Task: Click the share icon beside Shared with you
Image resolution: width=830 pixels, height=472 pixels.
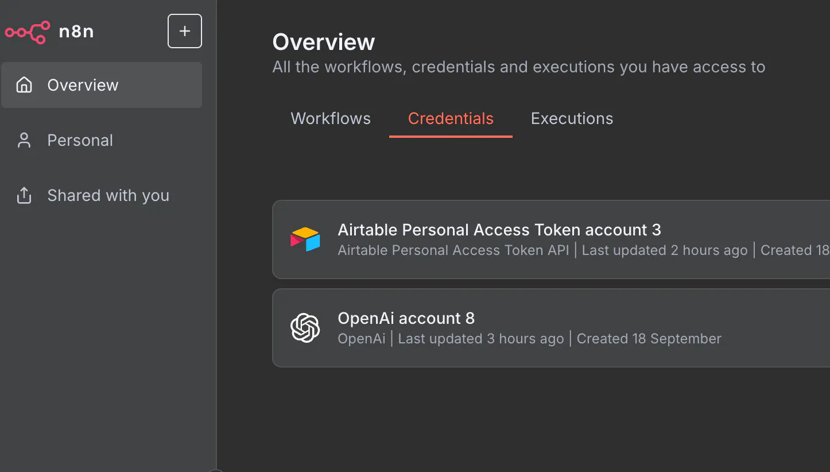Action: [24, 196]
